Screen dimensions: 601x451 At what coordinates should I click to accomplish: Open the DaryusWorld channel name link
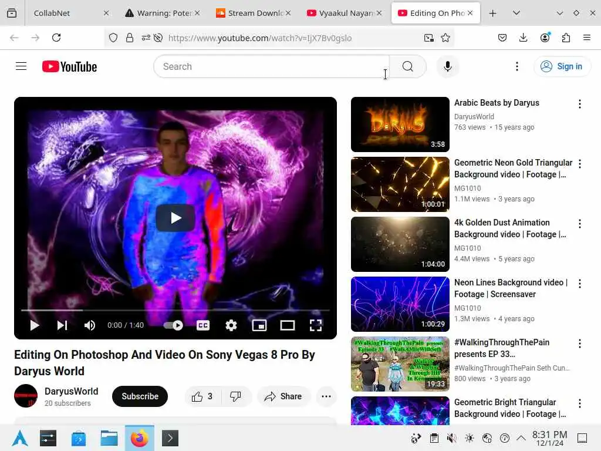pyautogui.click(x=71, y=391)
